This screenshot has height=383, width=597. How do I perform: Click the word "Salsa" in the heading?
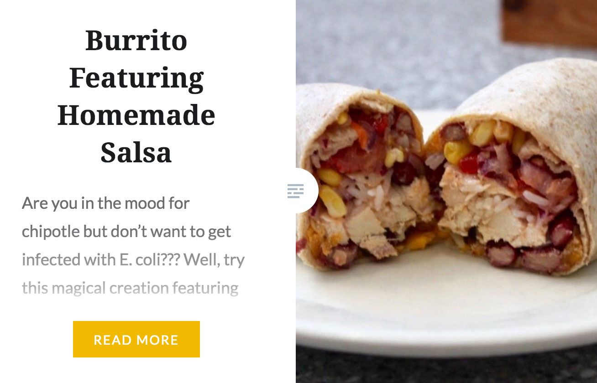click(x=136, y=152)
